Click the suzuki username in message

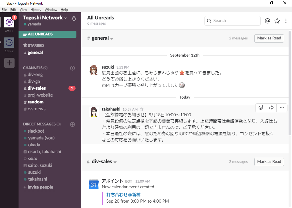[108, 67]
